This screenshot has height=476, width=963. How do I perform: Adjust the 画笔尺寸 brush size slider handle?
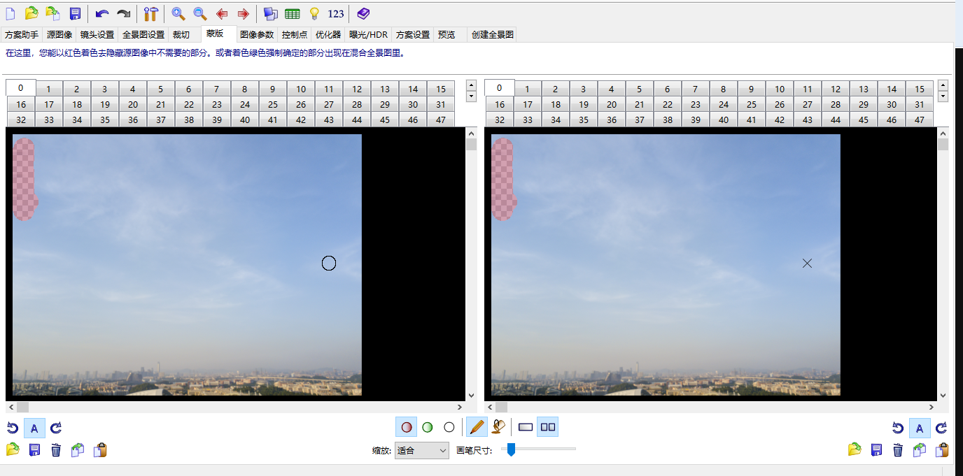pyautogui.click(x=511, y=449)
